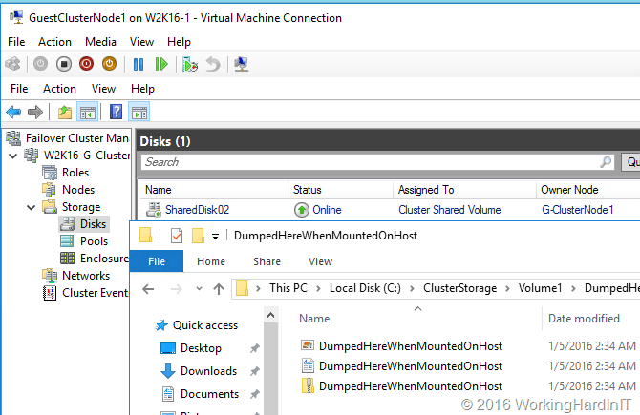Click the New folder quick access icon

(x=198, y=236)
